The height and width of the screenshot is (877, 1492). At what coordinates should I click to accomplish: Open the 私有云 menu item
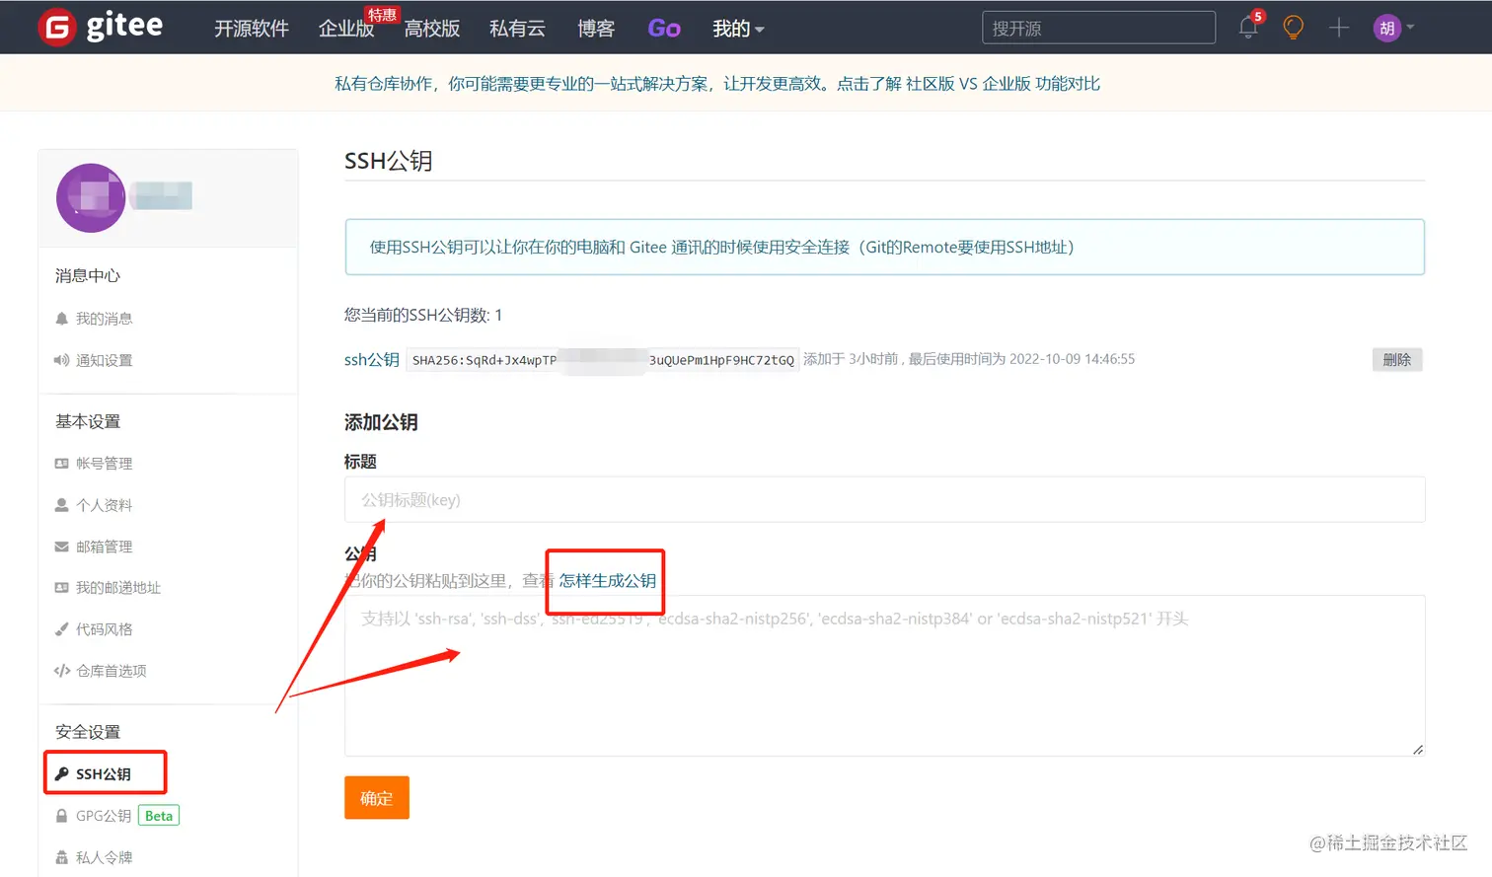[x=517, y=29]
